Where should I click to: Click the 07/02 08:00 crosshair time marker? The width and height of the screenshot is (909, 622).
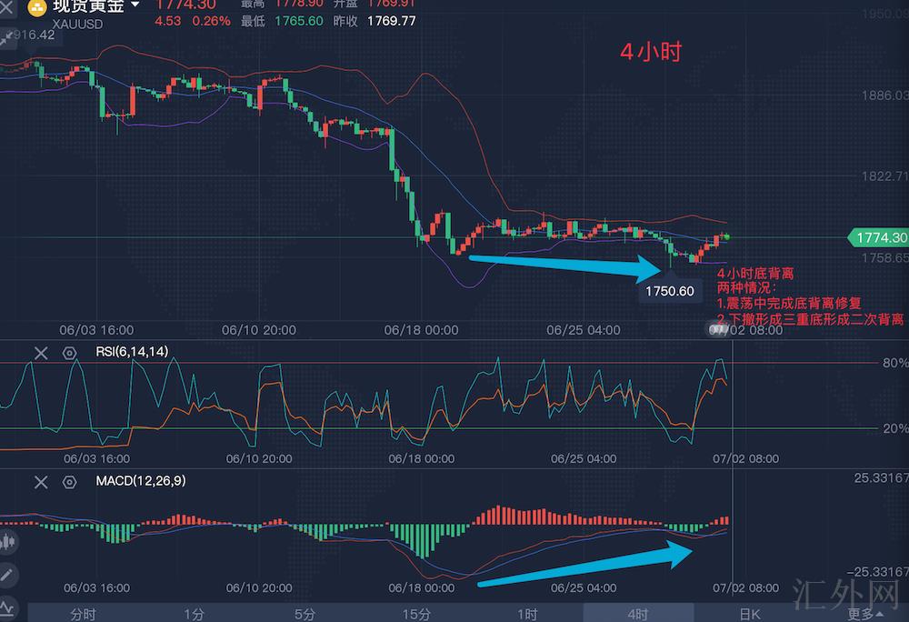pyautogui.click(x=745, y=330)
